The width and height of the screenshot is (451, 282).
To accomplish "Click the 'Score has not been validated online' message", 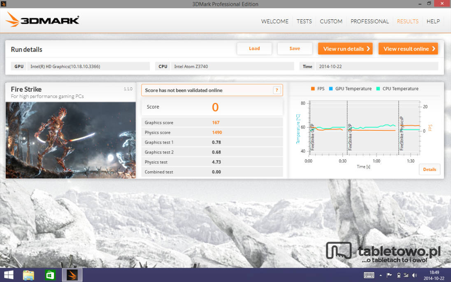I will pyautogui.click(x=184, y=90).
